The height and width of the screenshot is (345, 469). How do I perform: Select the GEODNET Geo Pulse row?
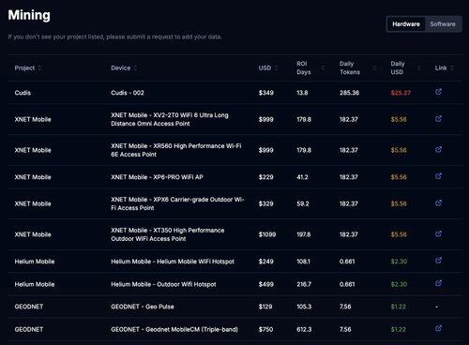click(234, 307)
